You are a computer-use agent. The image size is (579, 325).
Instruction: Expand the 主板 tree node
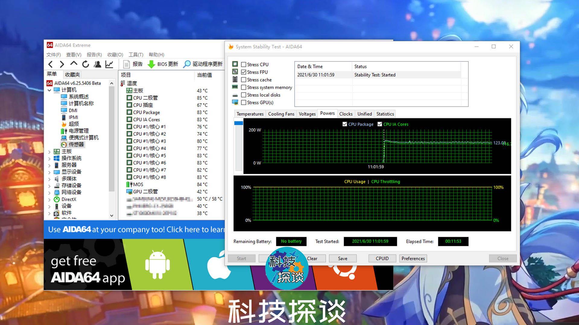pos(49,152)
